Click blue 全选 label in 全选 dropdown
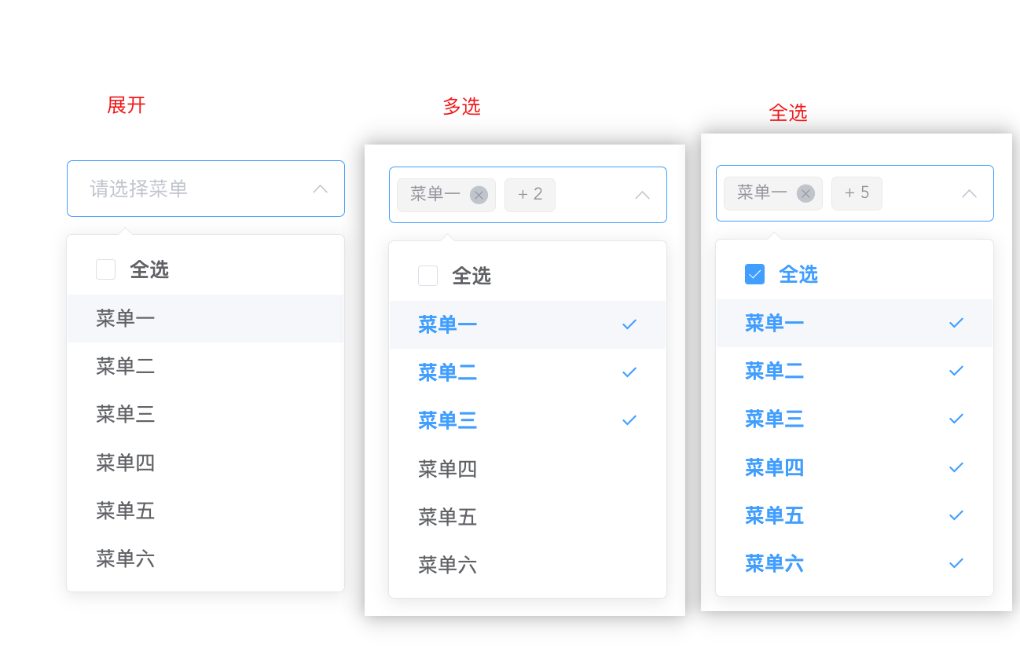The width and height of the screenshot is (1020, 663). (x=798, y=274)
